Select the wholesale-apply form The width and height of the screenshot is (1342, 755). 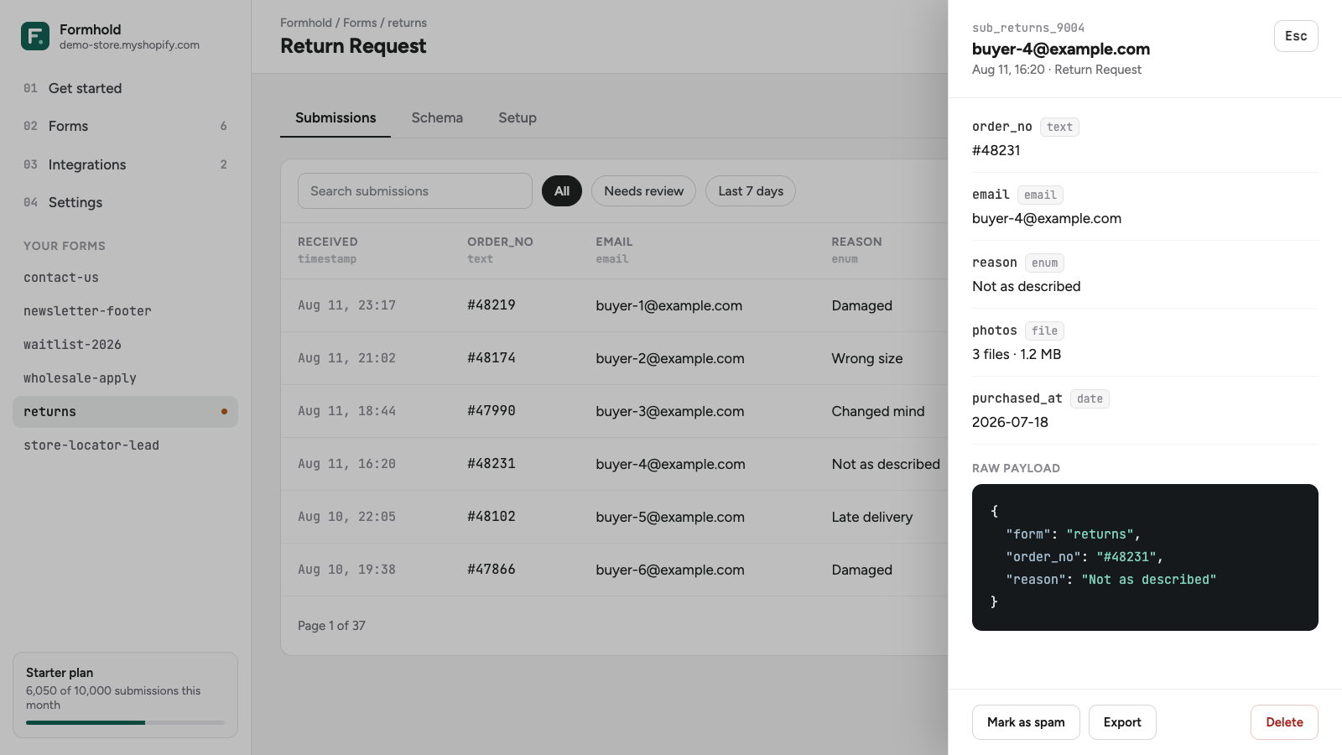click(125, 378)
